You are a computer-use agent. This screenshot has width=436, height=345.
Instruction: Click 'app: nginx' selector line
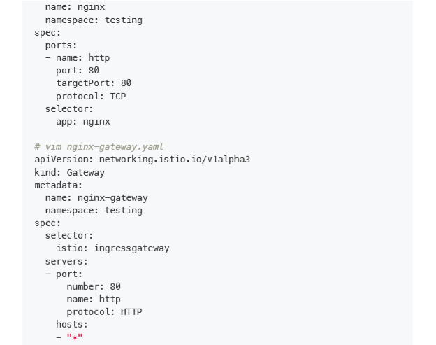(x=83, y=122)
